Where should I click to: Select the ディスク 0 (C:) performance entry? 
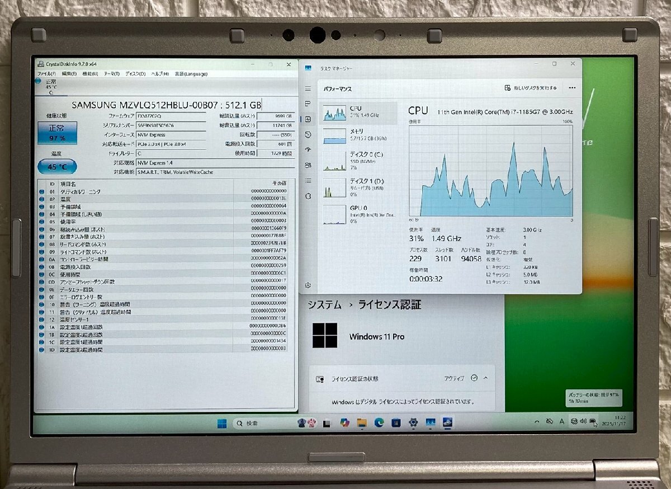pyautogui.click(x=359, y=161)
